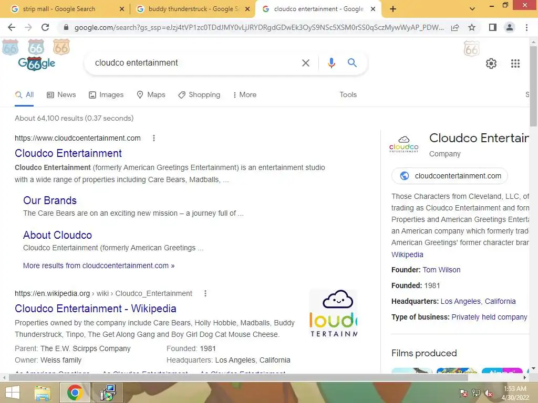
Task: Open options for cloudcoentertainment.com result
Action: pyautogui.click(x=154, y=138)
